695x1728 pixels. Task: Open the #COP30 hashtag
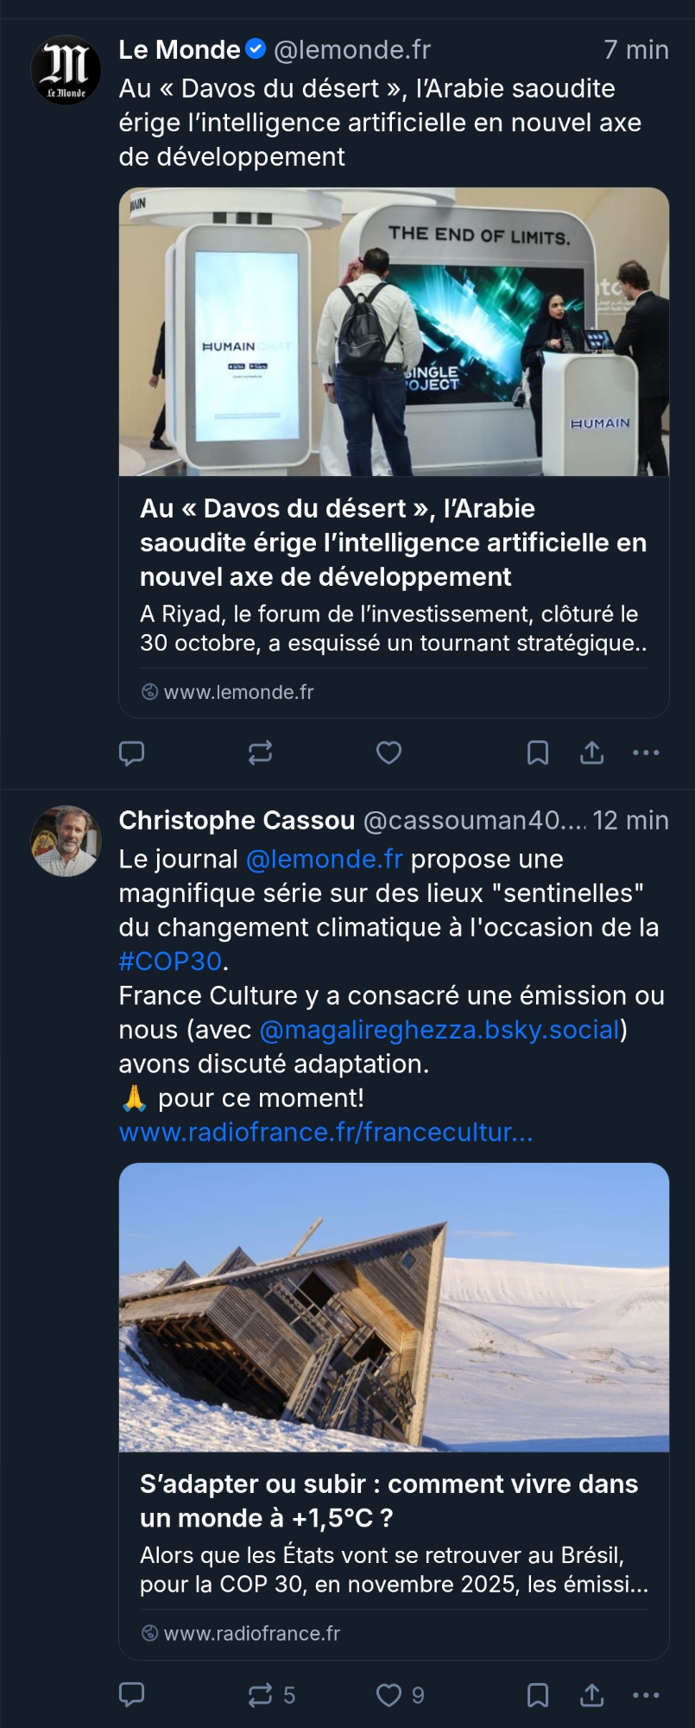coord(170,961)
